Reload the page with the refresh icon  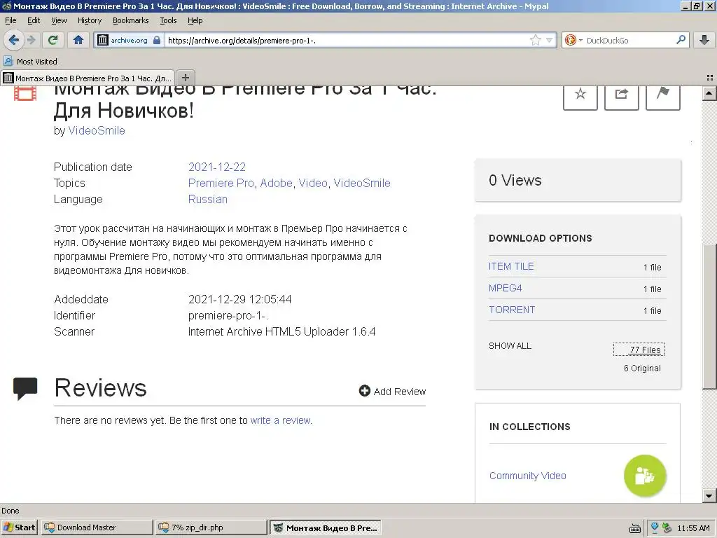53,40
